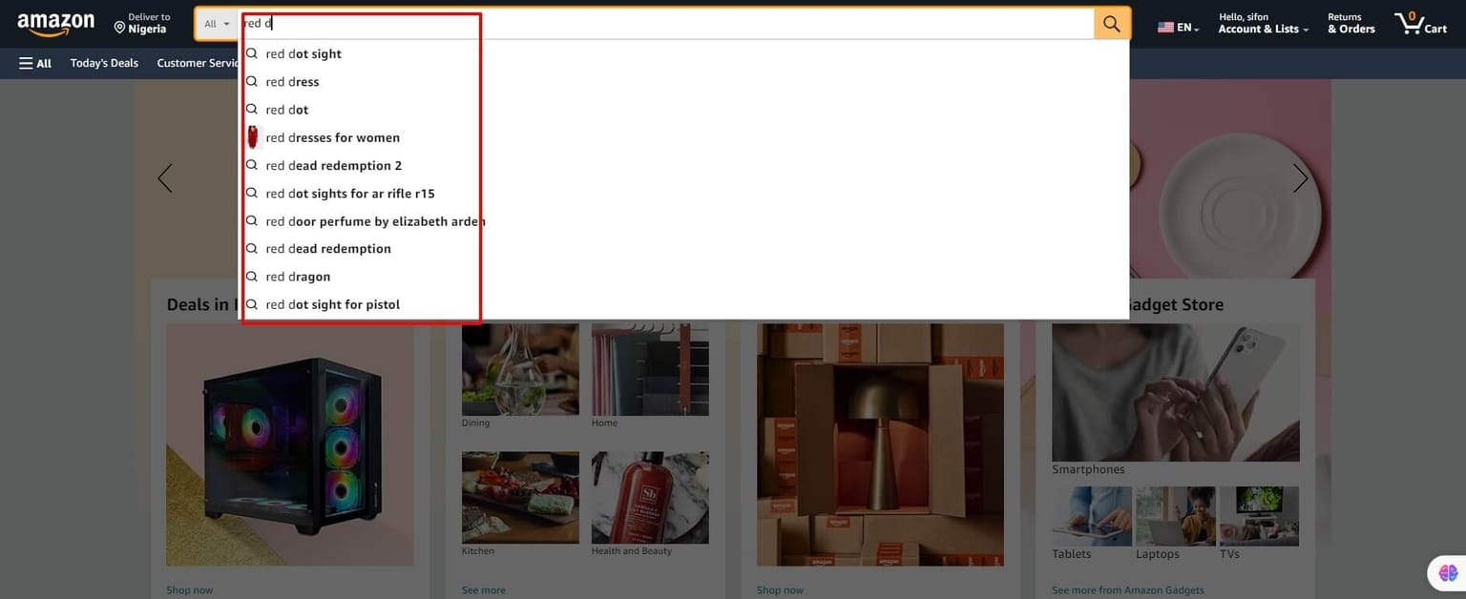The width and height of the screenshot is (1466, 599).
Task: Select the red dead redemption 2 suggestion
Action: pos(333,164)
